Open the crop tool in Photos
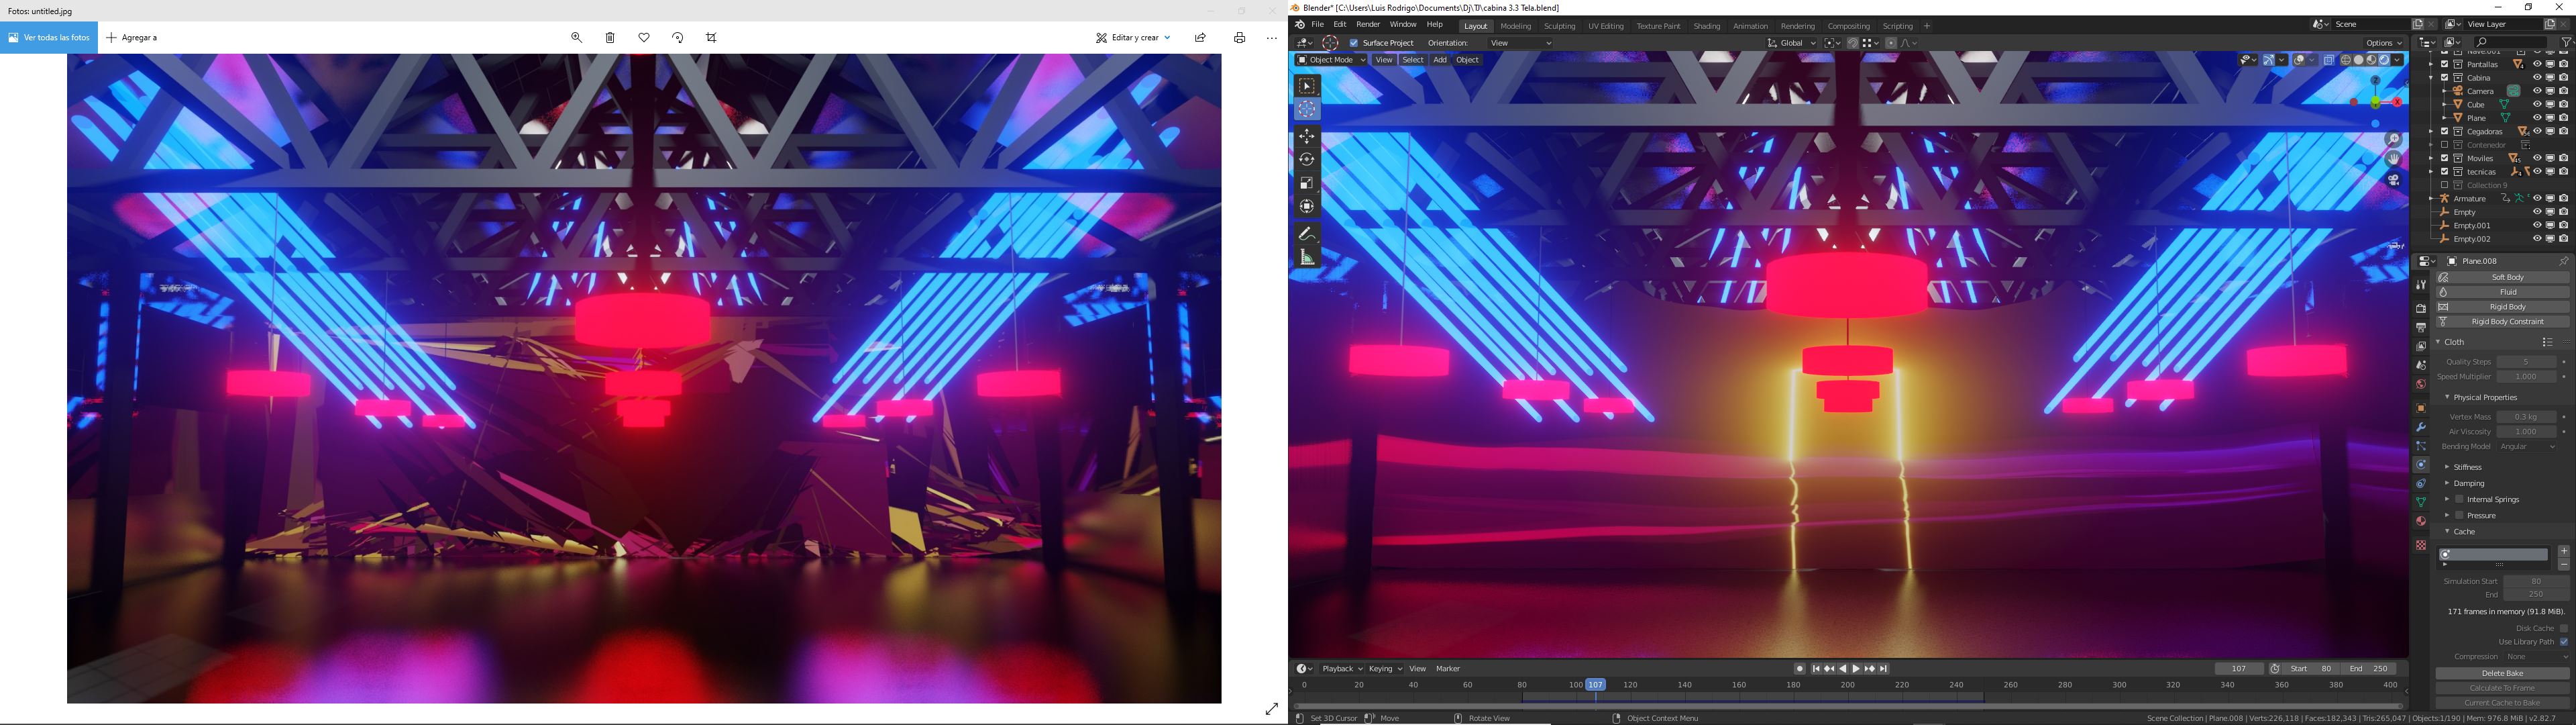The width and height of the screenshot is (2576, 725). [711, 37]
